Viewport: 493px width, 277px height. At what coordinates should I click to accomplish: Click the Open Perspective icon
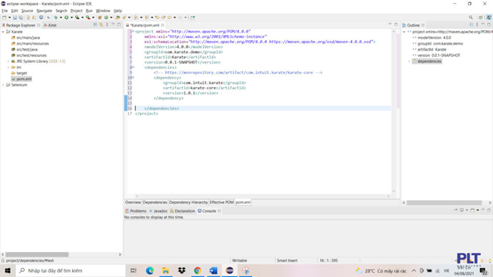[x=481, y=17]
